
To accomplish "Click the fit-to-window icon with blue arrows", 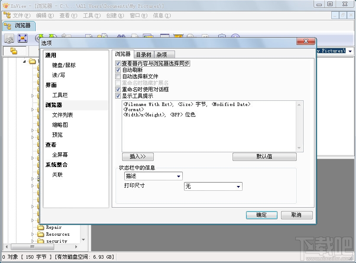I will pyautogui.click(x=23, y=38).
